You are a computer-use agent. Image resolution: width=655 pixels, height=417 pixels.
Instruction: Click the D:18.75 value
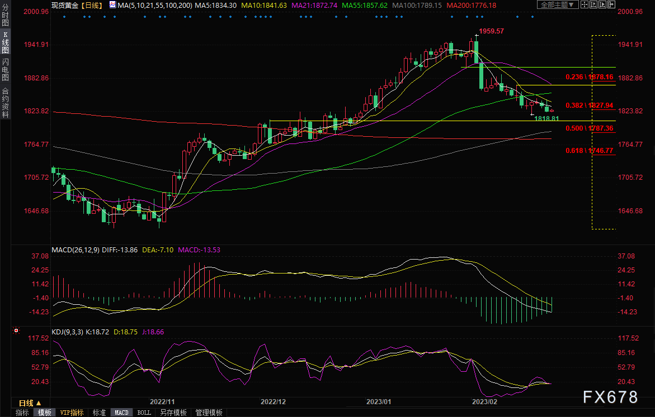click(125, 332)
